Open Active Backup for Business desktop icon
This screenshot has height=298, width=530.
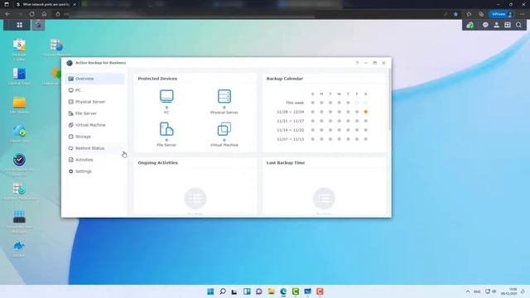pos(19,165)
